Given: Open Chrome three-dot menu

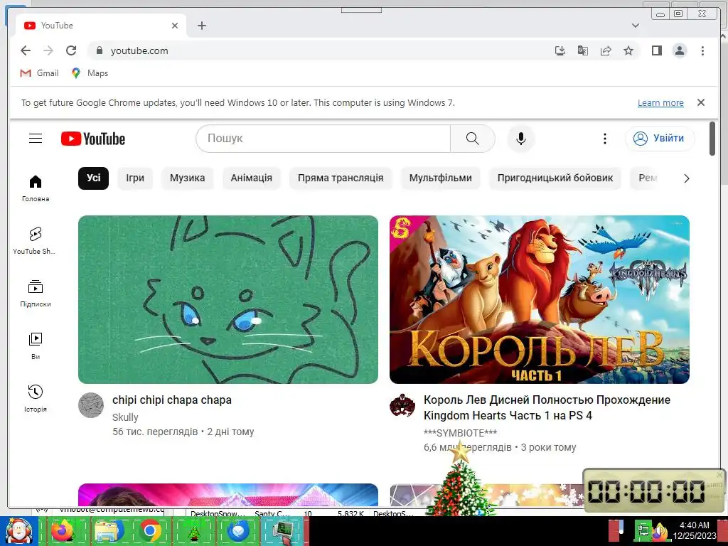Looking at the screenshot, I should click(x=702, y=50).
